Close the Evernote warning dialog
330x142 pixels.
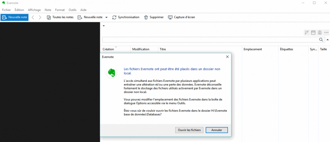coord(227,57)
